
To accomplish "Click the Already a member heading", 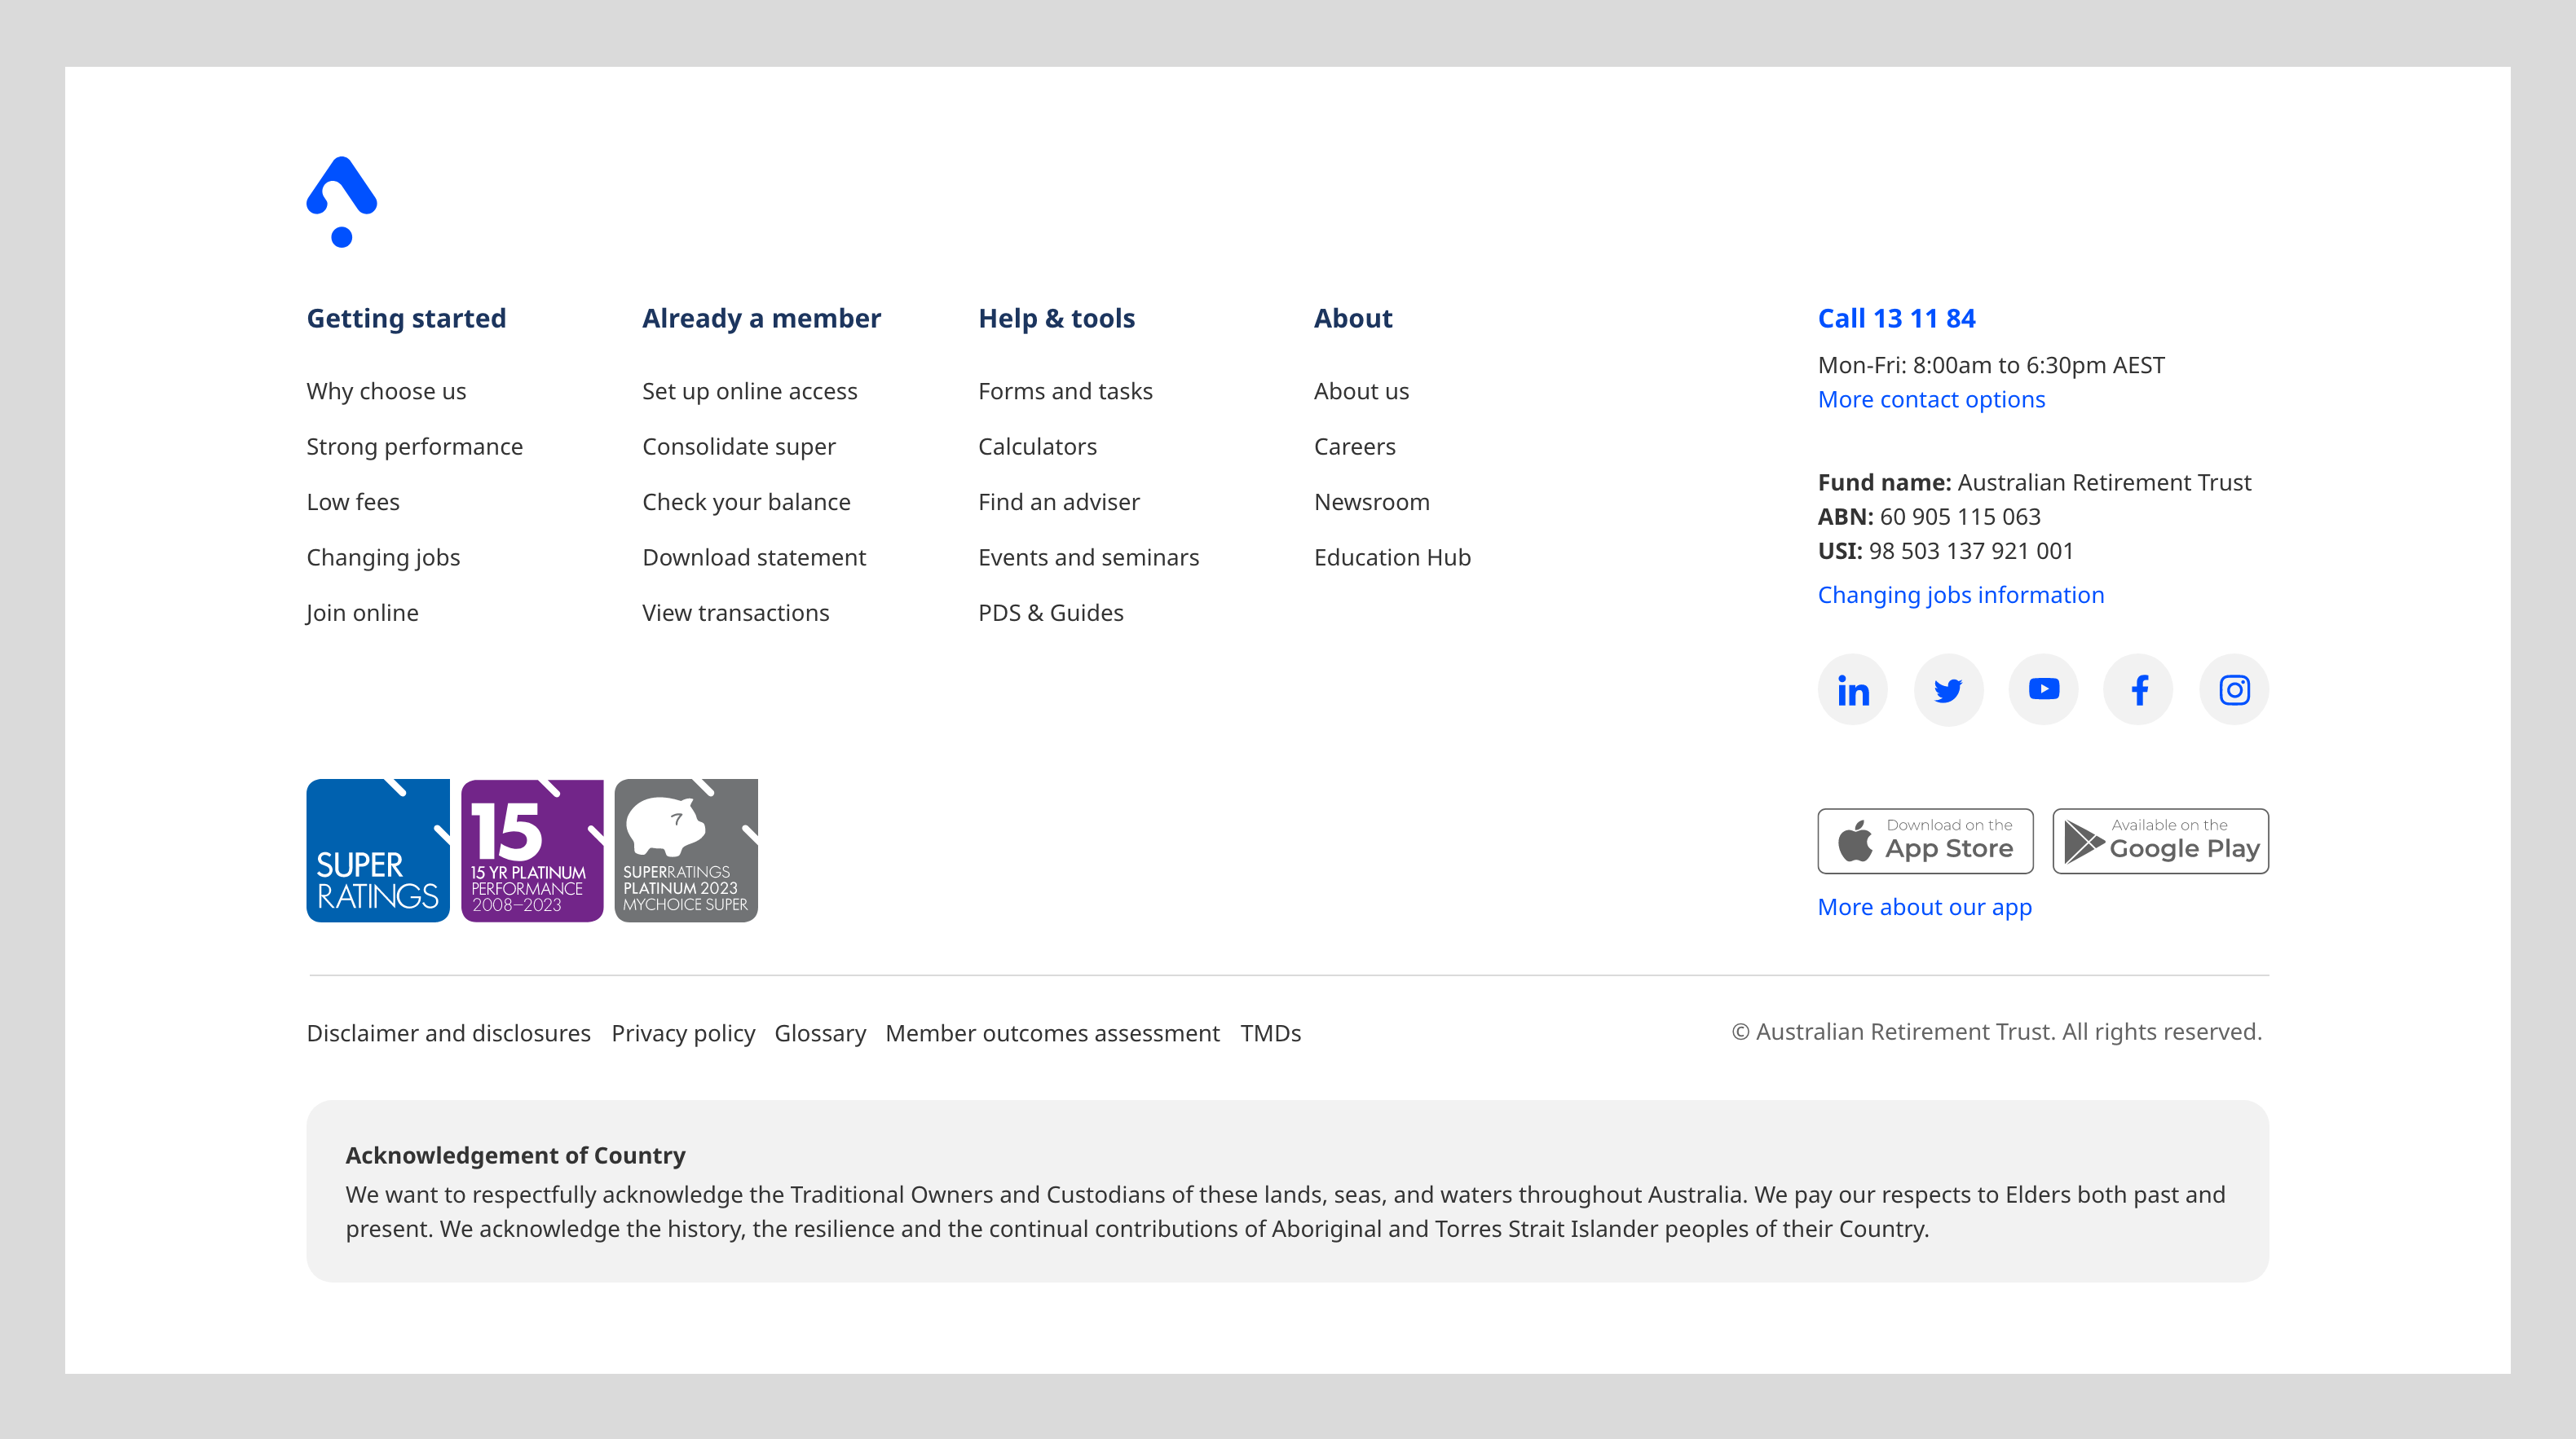I will (x=761, y=318).
